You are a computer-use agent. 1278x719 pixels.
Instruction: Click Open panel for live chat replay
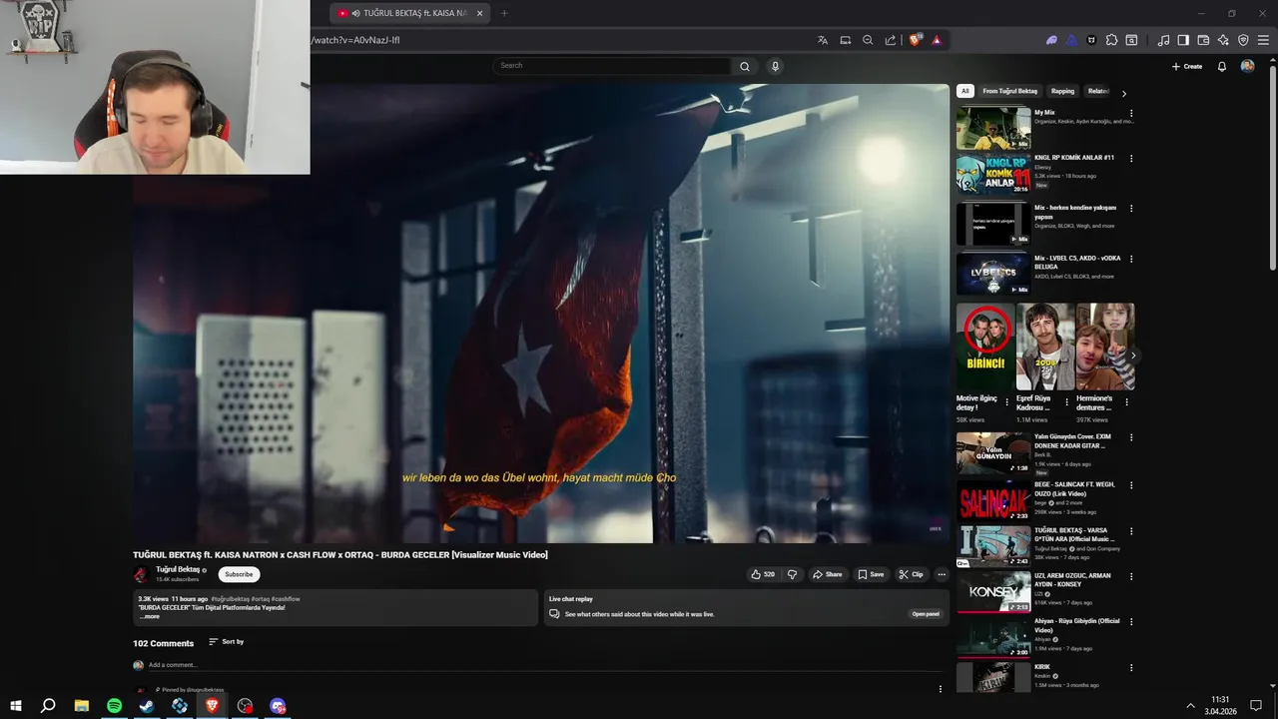(926, 614)
